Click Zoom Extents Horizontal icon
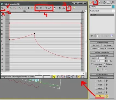The height and width of the screenshot is (100, 116). 65,77
